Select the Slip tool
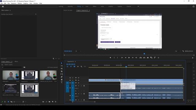The height and width of the screenshot is (110, 196). 62,74
